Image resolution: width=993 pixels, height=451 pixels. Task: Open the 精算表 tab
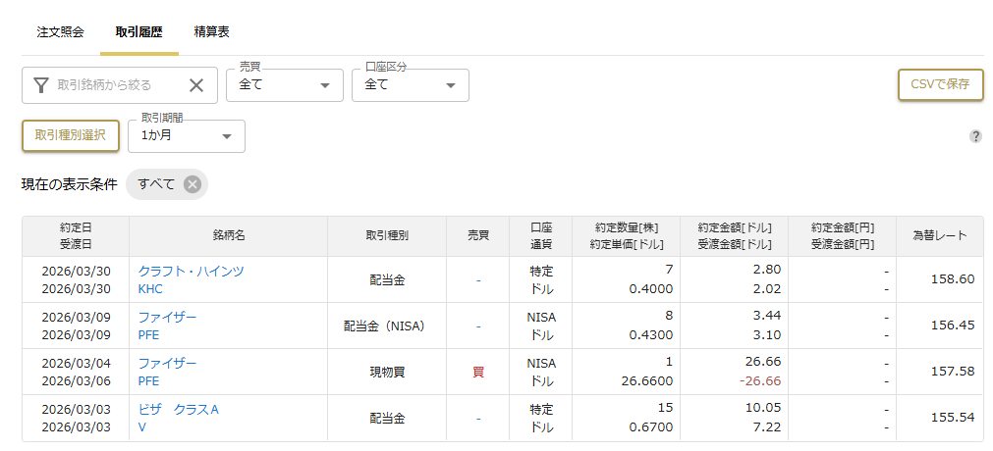[212, 32]
